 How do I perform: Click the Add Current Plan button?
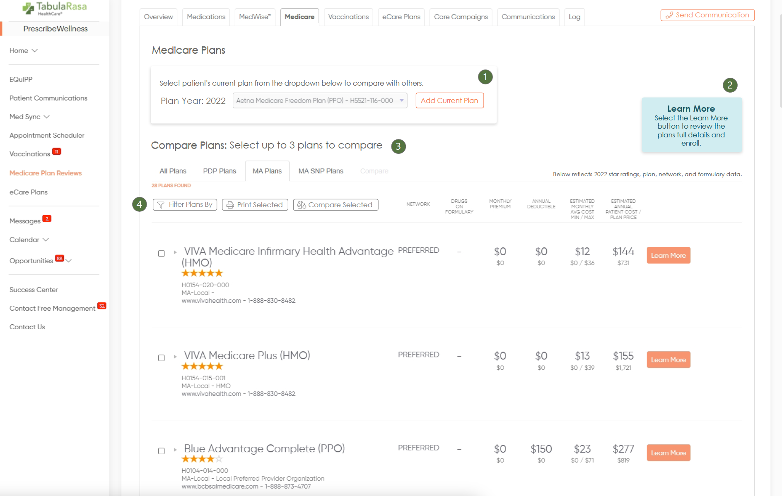[x=449, y=101]
